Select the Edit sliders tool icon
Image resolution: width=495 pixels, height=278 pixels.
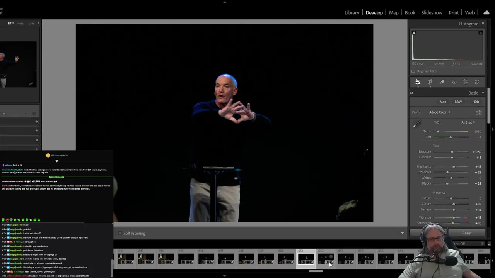(418, 82)
